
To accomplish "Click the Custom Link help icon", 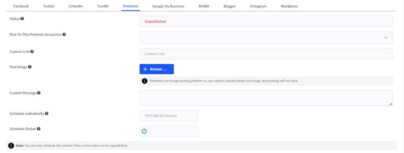I will (32, 52).
